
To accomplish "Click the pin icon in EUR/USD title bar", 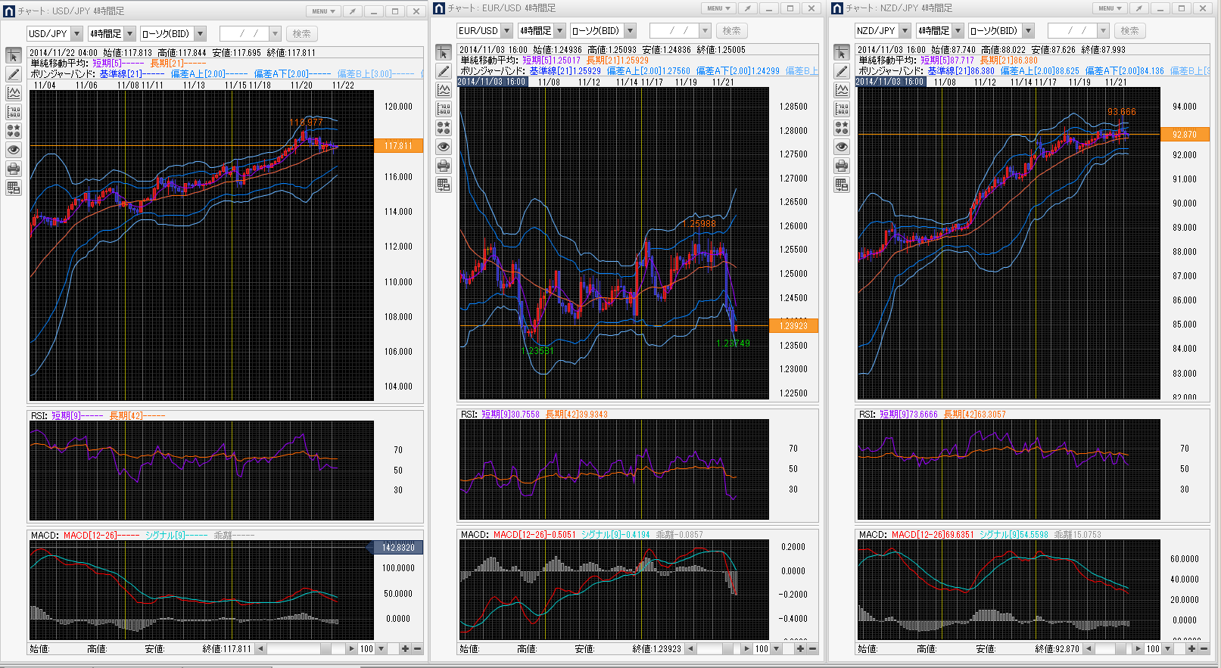I will click(x=747, y=8).
